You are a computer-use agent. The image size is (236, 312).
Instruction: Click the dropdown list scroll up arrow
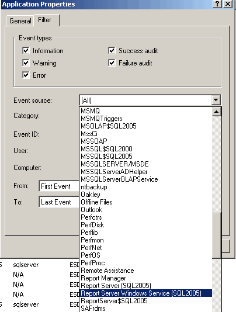(217, 112)
